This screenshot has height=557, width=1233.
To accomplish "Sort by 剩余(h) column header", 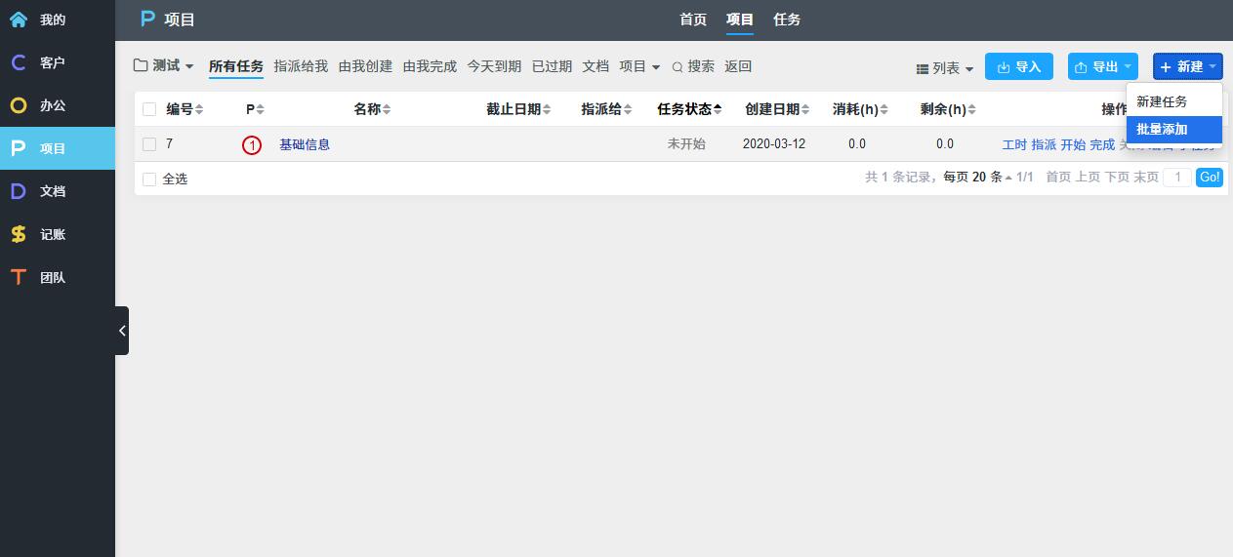I will [948, 109].
